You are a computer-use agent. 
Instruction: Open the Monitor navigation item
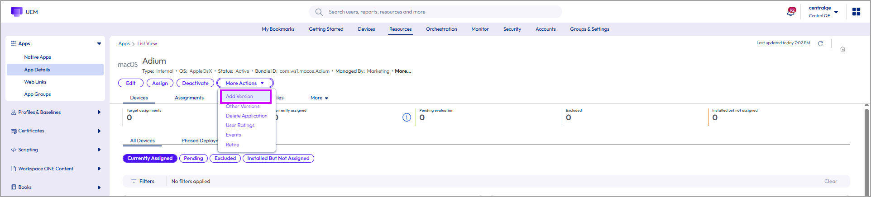pyautogui.click(x=480, y=29)
